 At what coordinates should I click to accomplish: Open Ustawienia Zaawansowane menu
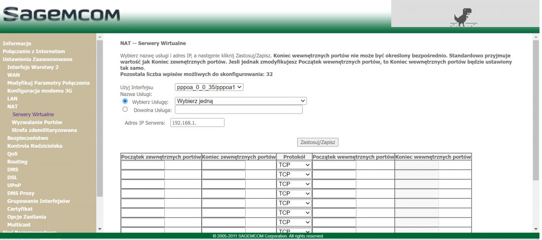37,59
